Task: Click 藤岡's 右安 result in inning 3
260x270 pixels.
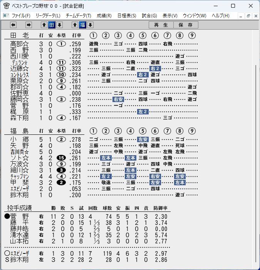Action: tap(118, 99)
